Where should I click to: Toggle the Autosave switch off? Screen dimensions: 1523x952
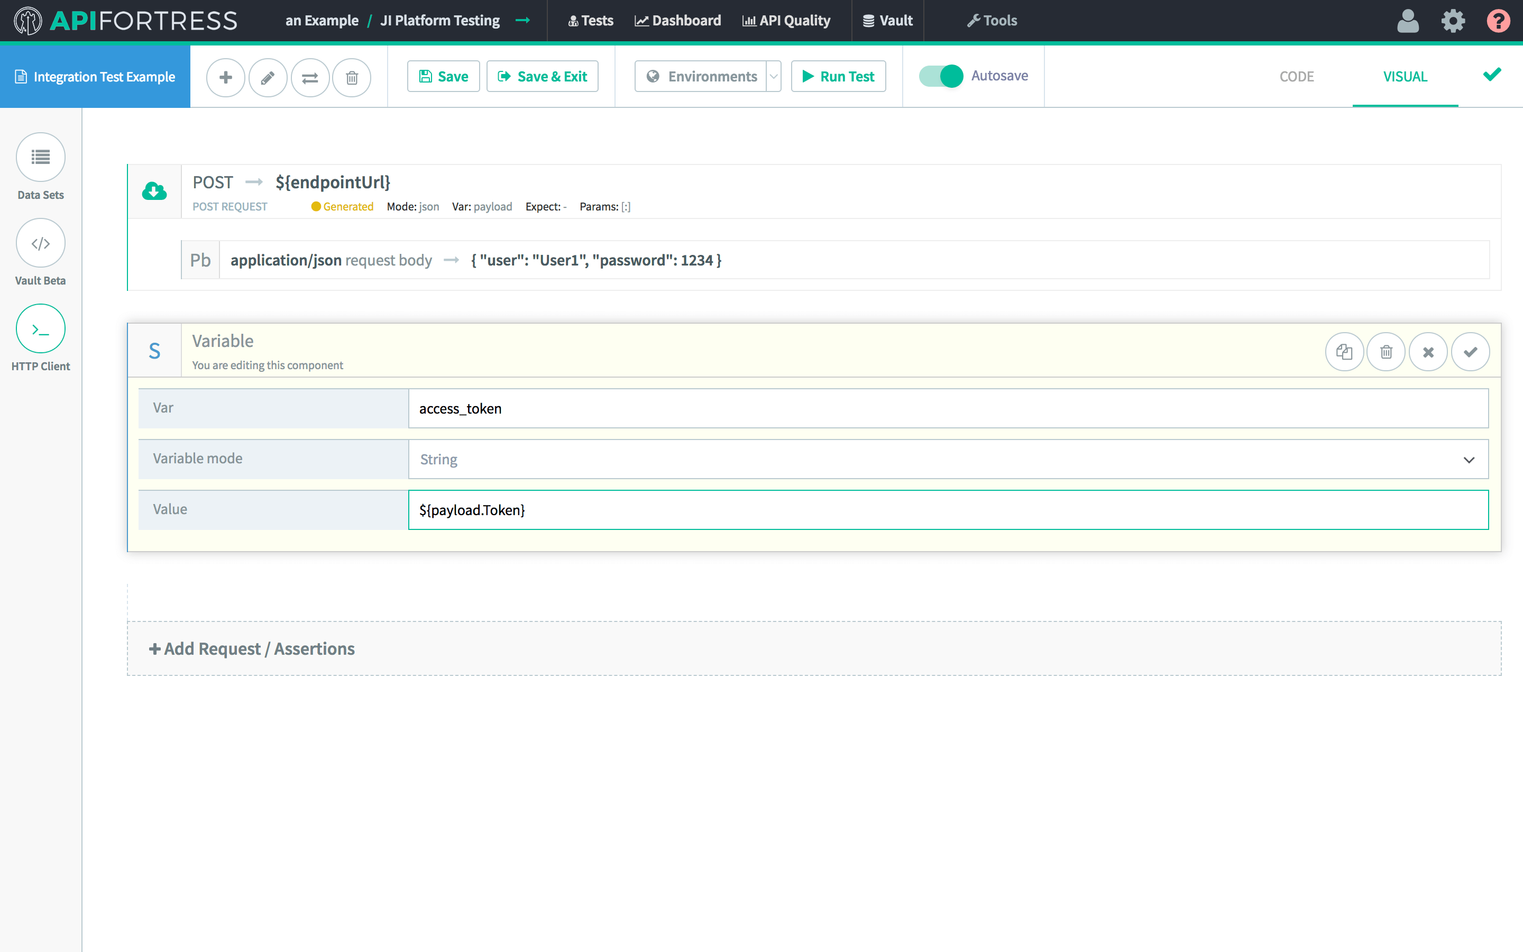point(941,76)
